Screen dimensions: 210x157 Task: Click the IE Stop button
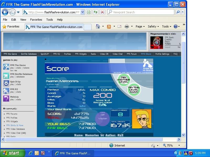(x=102, y=12)
